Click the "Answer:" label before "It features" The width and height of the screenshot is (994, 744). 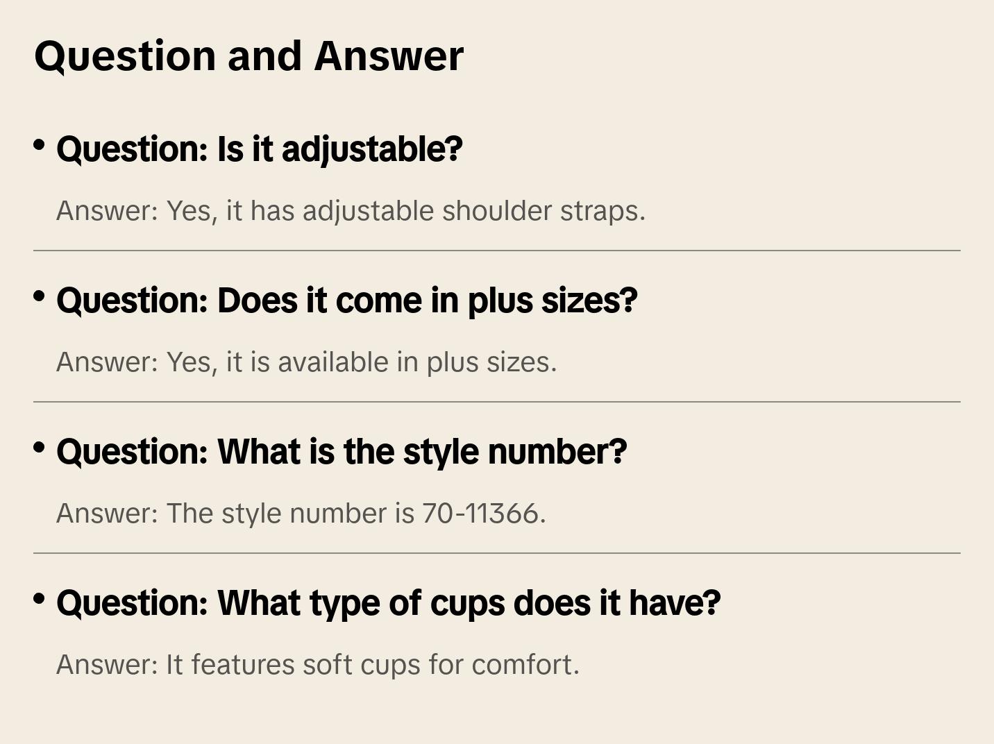(x=108, y=665)
